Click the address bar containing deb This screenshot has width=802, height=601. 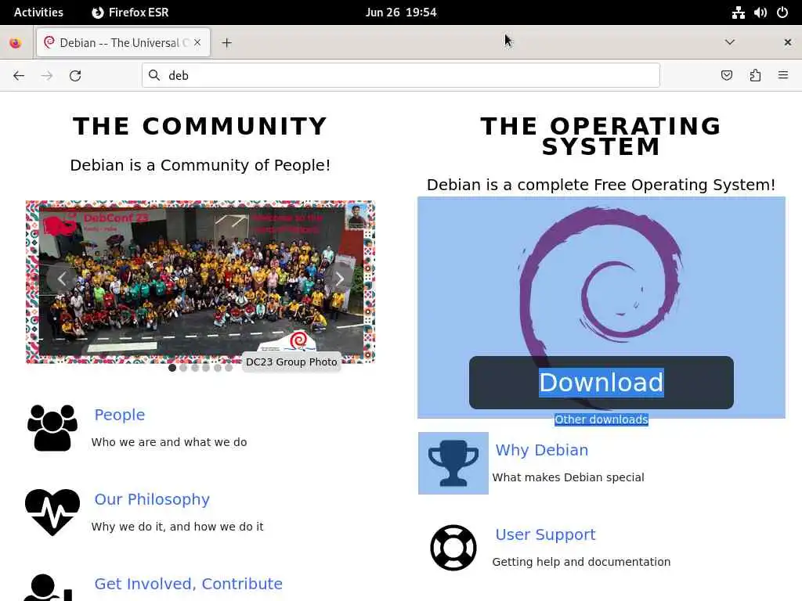point(401,76)
